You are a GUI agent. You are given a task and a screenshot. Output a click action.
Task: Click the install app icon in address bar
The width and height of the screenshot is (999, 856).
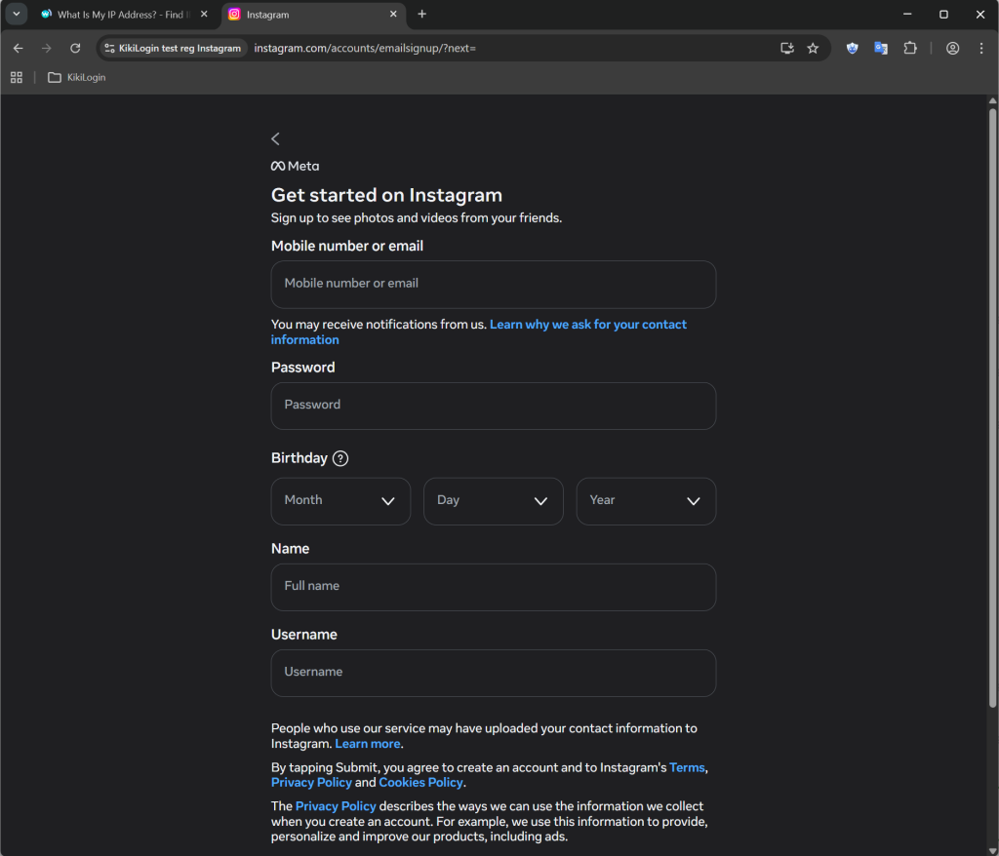pos(787,49)
